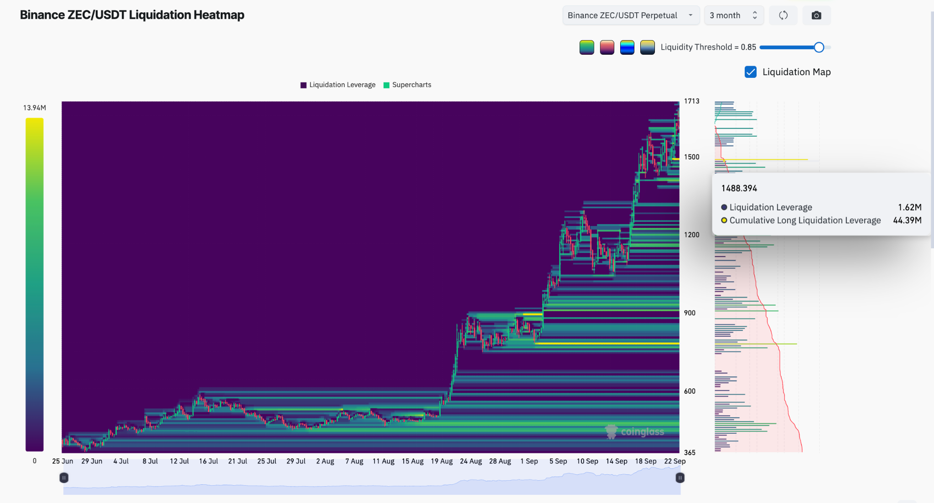Image resolution: width=934 pixels, height=503 pixels.
Task: Click the 1.62M tooltip value
Action: (x=910, y=207)
